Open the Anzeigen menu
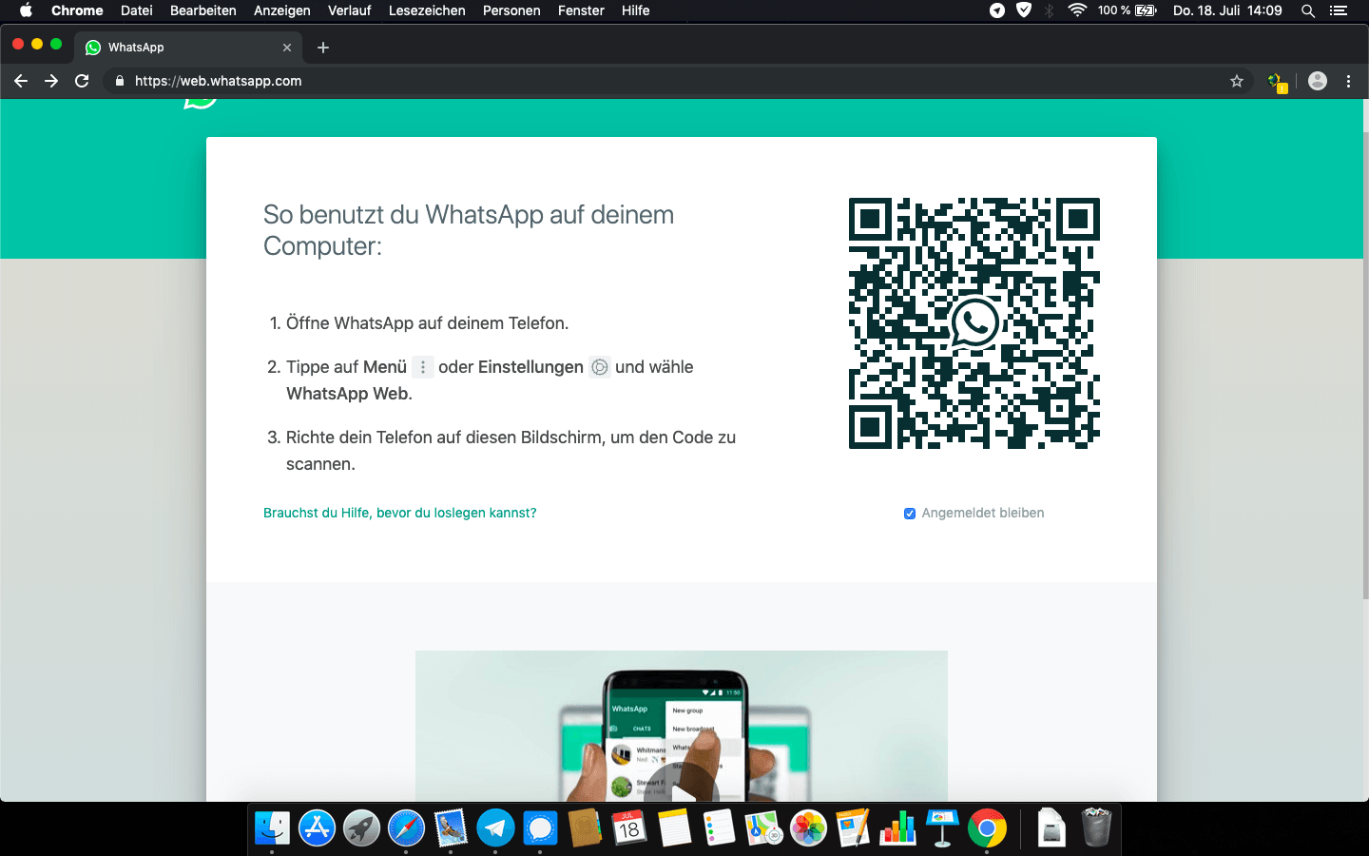The image size is (1369, 856). [282, 10]
